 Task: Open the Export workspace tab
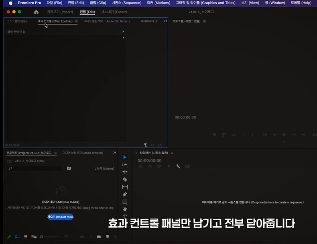point(114,12)
